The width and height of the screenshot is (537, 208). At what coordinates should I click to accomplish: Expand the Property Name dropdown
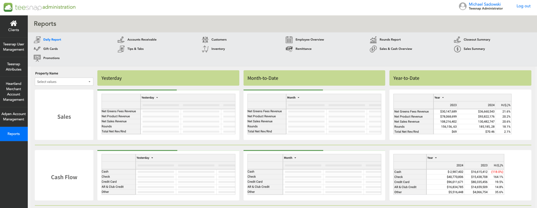pos(64,82)
